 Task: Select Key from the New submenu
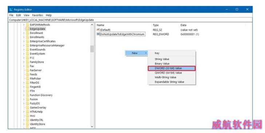[172, 53]
